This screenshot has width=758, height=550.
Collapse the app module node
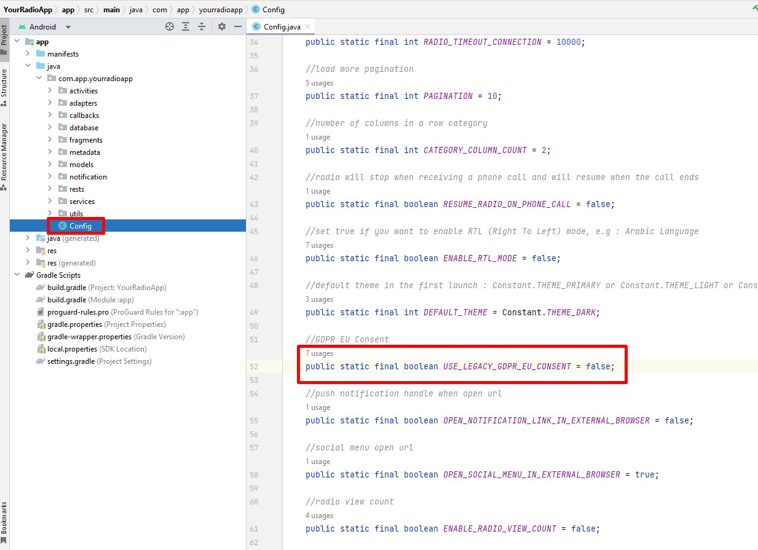pos(17,42)
